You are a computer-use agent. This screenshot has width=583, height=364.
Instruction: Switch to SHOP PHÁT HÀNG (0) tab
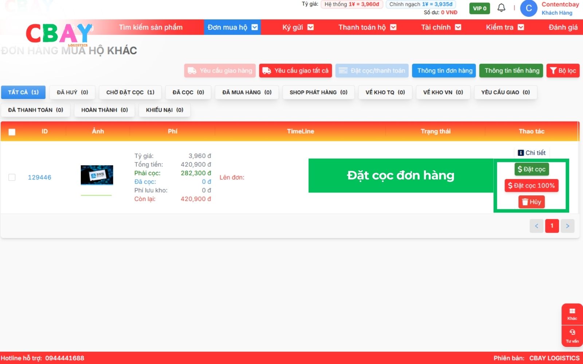coord(318,92)
